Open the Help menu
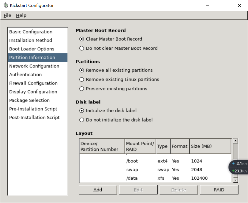The image size is (248, 203). tap(21, 15)
